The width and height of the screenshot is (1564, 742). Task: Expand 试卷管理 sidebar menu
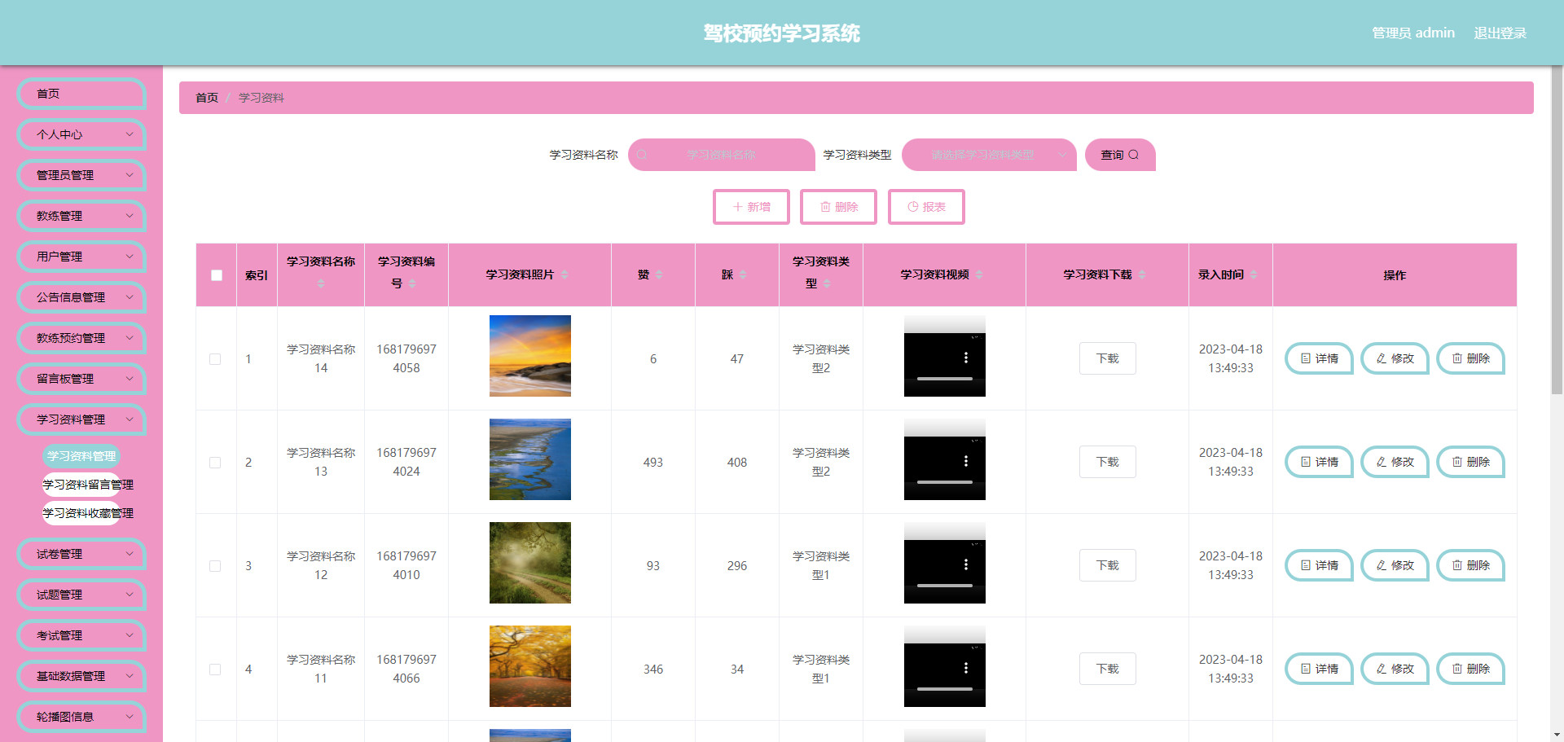point(81,554)
